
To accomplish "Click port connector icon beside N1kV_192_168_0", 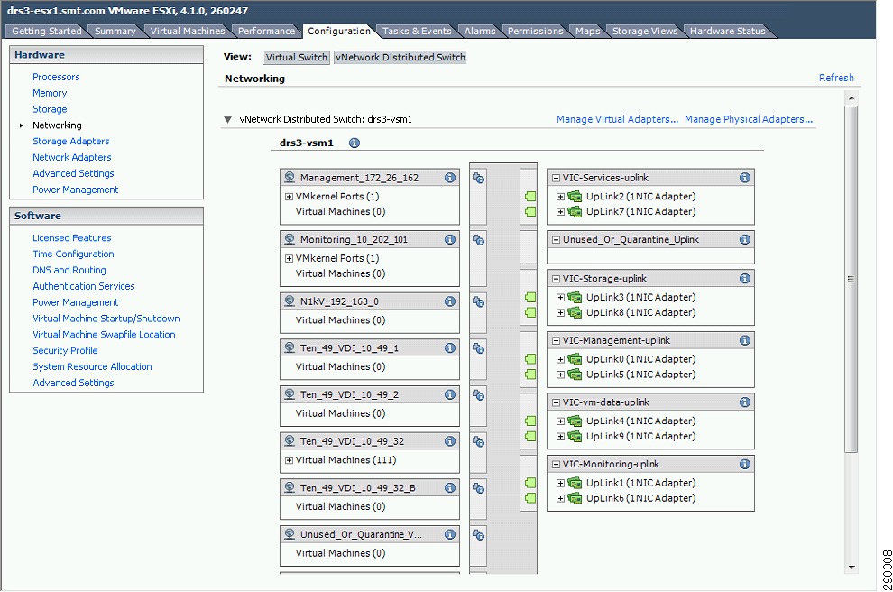I will pos(478,302).
